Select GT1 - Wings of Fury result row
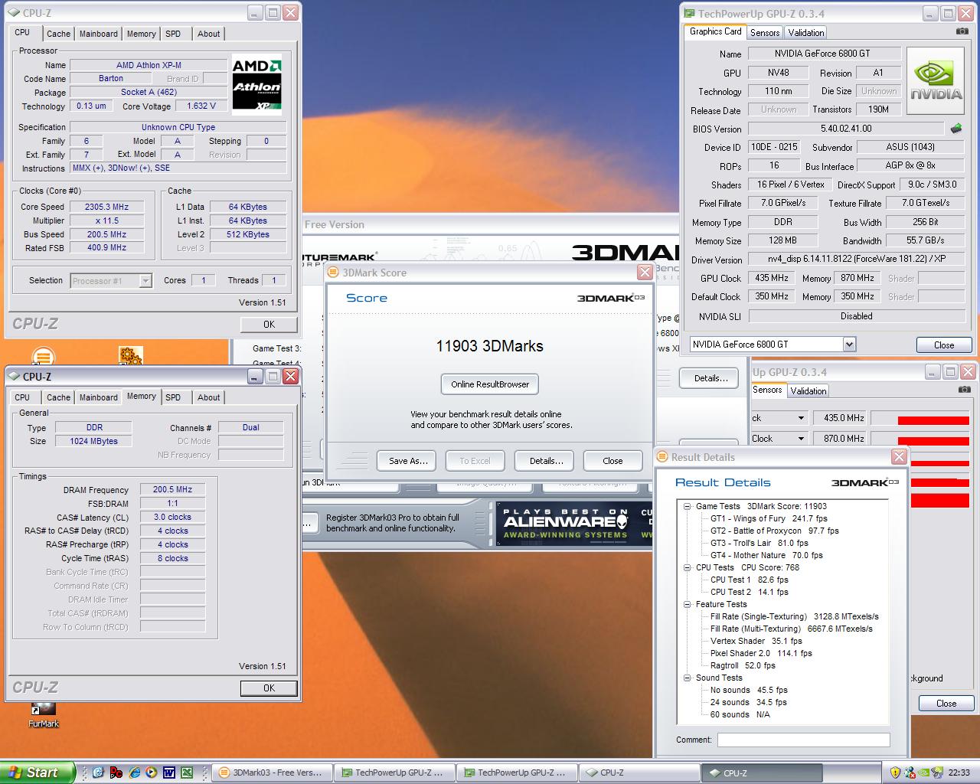Screen dimensions: 980x784 [x=769, y=518]
